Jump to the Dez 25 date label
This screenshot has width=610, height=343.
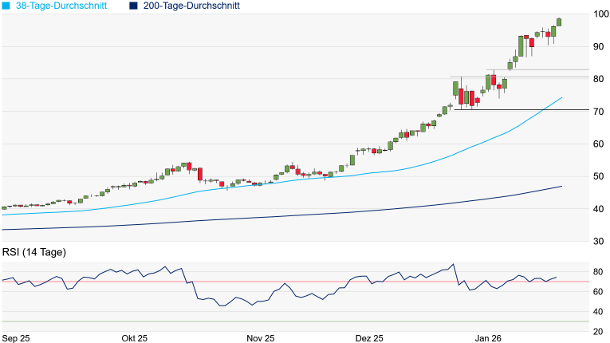tap(370, 337)
